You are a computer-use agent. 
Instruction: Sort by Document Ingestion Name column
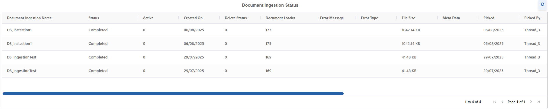point(29,18)
